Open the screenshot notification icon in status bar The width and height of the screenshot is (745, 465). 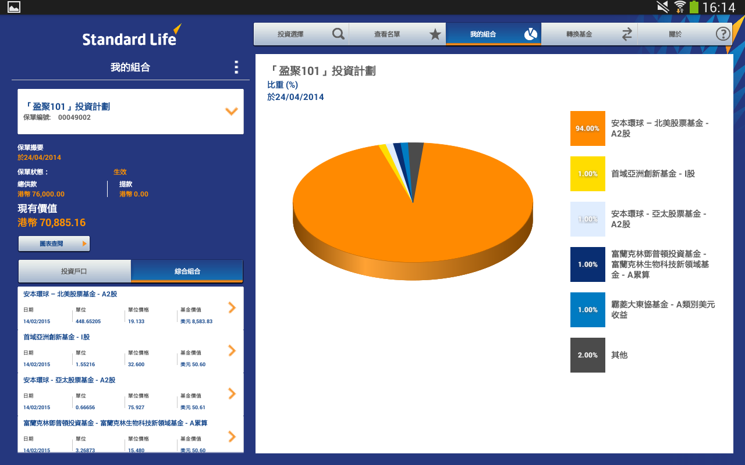[13, 7]
